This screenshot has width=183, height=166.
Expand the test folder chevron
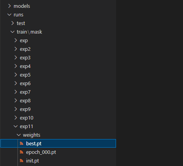pos(12,23)
